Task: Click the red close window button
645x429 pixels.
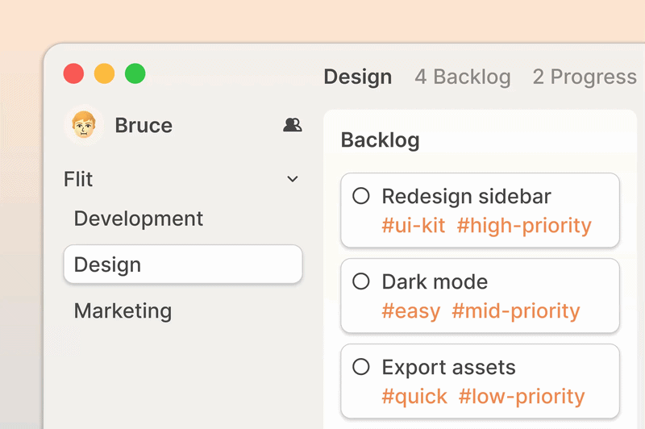Action: tap(73, 73)
